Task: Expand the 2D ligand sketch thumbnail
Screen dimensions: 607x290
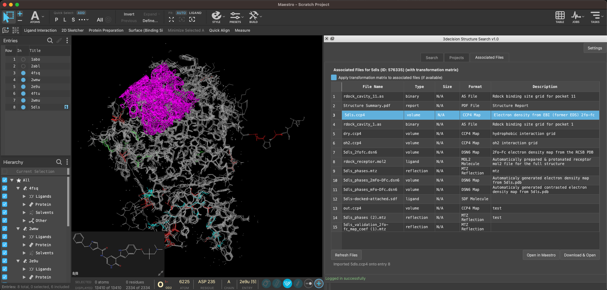Action: pos(160,273)
